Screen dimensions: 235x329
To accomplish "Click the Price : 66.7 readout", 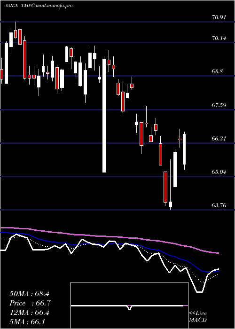I will point(30,303).
